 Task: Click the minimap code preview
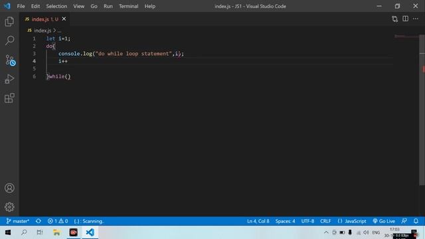click(406, 37)
